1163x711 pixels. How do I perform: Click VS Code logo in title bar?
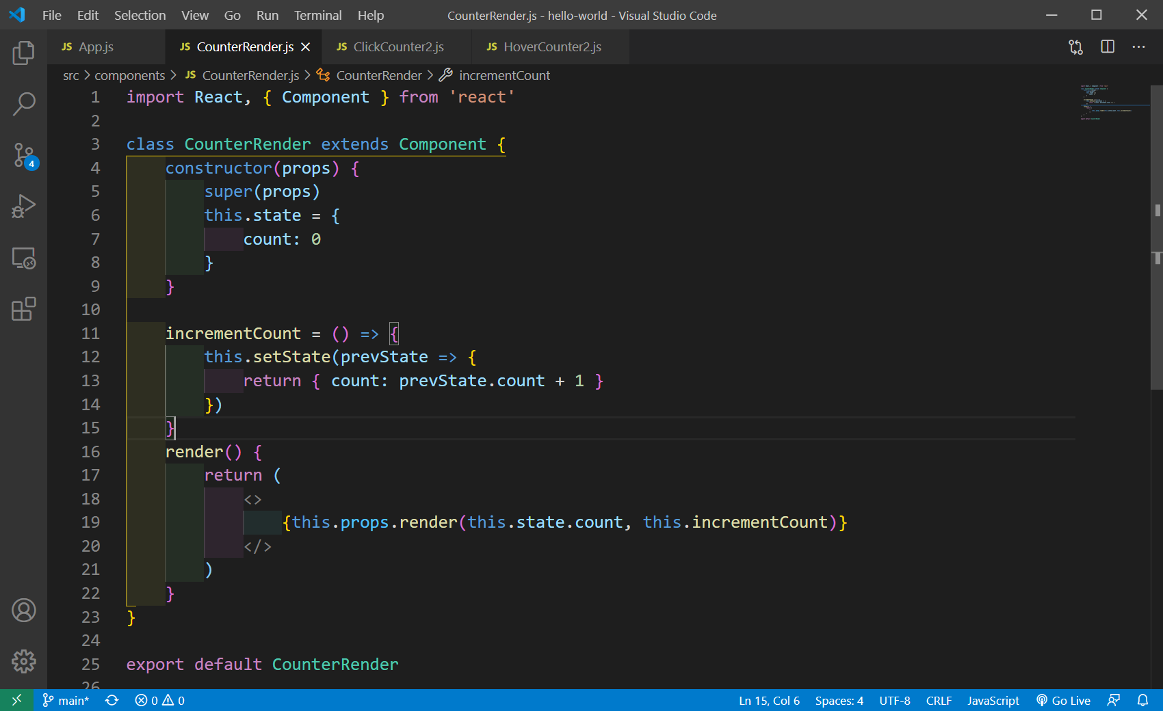point(17,14)
